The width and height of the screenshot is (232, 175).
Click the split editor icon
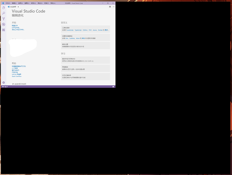[x=110, y=7]
